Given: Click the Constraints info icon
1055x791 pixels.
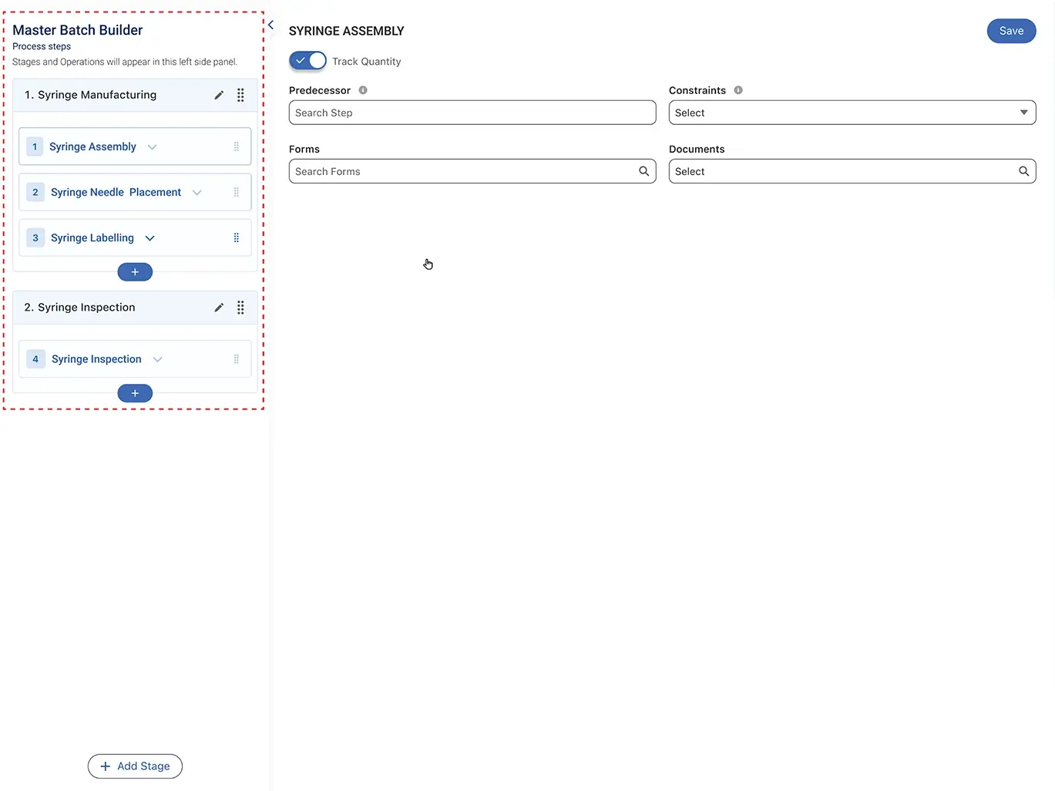Looking at the screenshot, I should 738,90.
